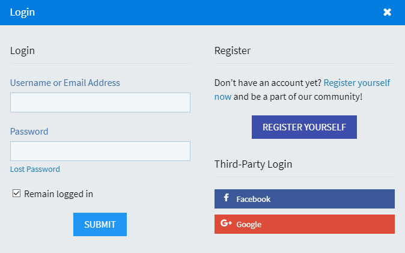Click the "Username or Email Address" label
This screenshot has width=405, height=253.
click(x=65, y=83)
